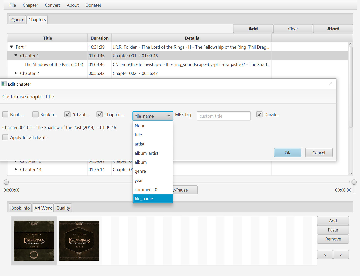Enable the "Apply for all chapters" checkbox

click(5, 137)
